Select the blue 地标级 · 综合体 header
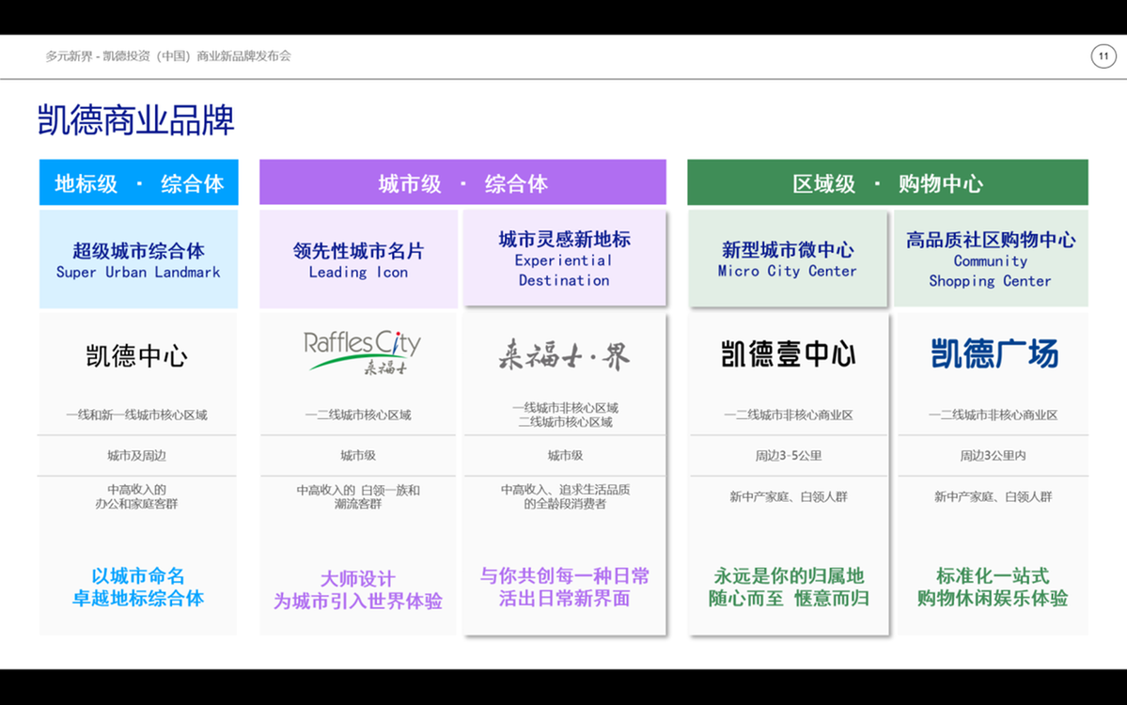1127x705 pixels. pos(139,183)
